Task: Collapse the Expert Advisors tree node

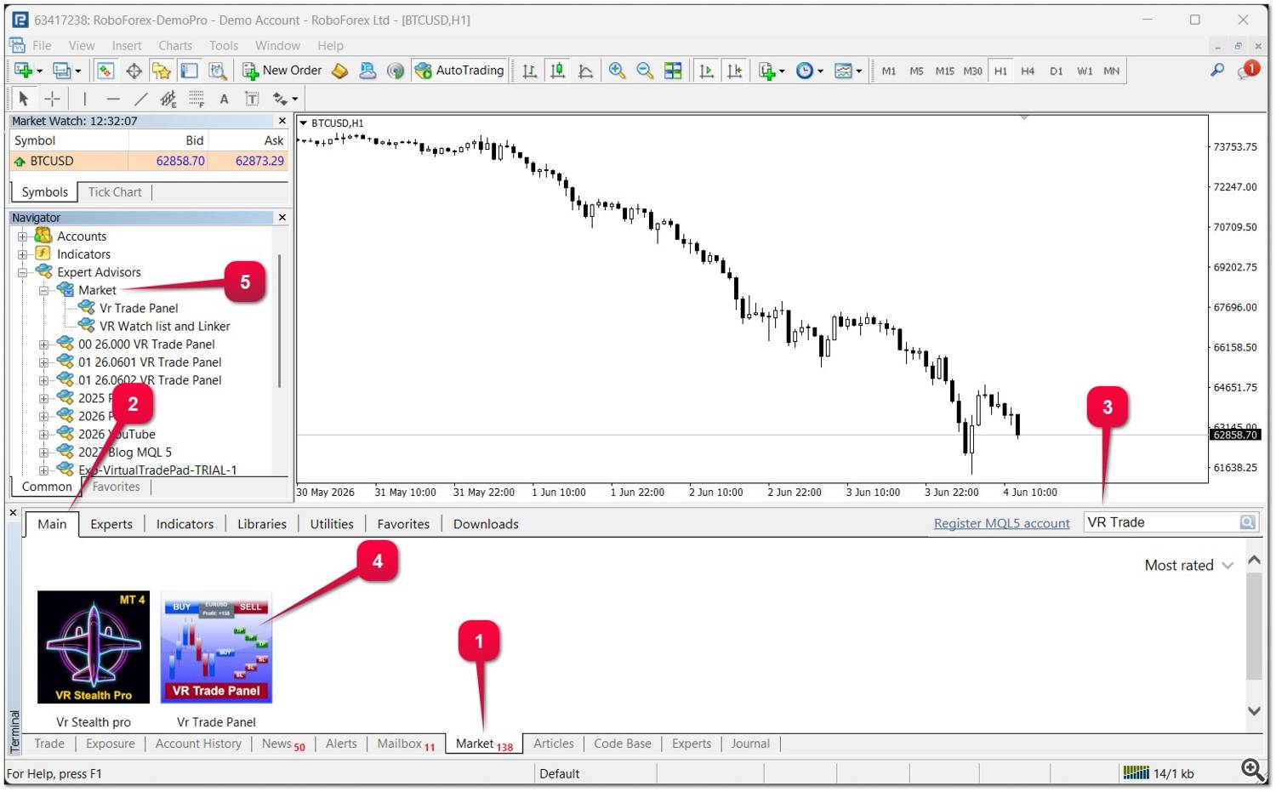Action: (x=23, y=272)
